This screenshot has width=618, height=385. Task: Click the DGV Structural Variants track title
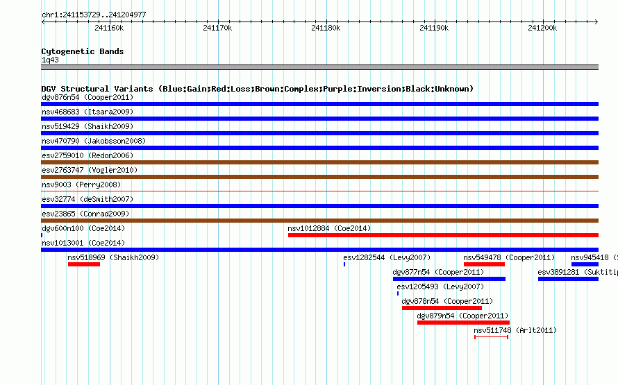click(258, 89)
